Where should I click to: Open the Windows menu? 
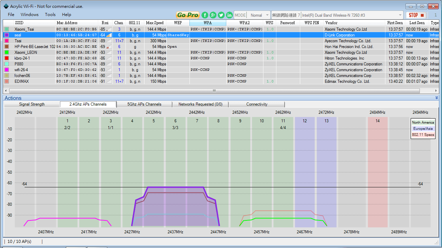click(x=30, y=15)
